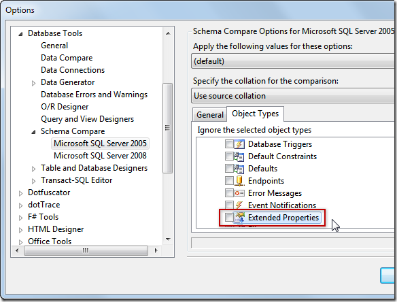397x302 pixels.
Task: Click the Extended Properties icon
Action: coord(239,218)
